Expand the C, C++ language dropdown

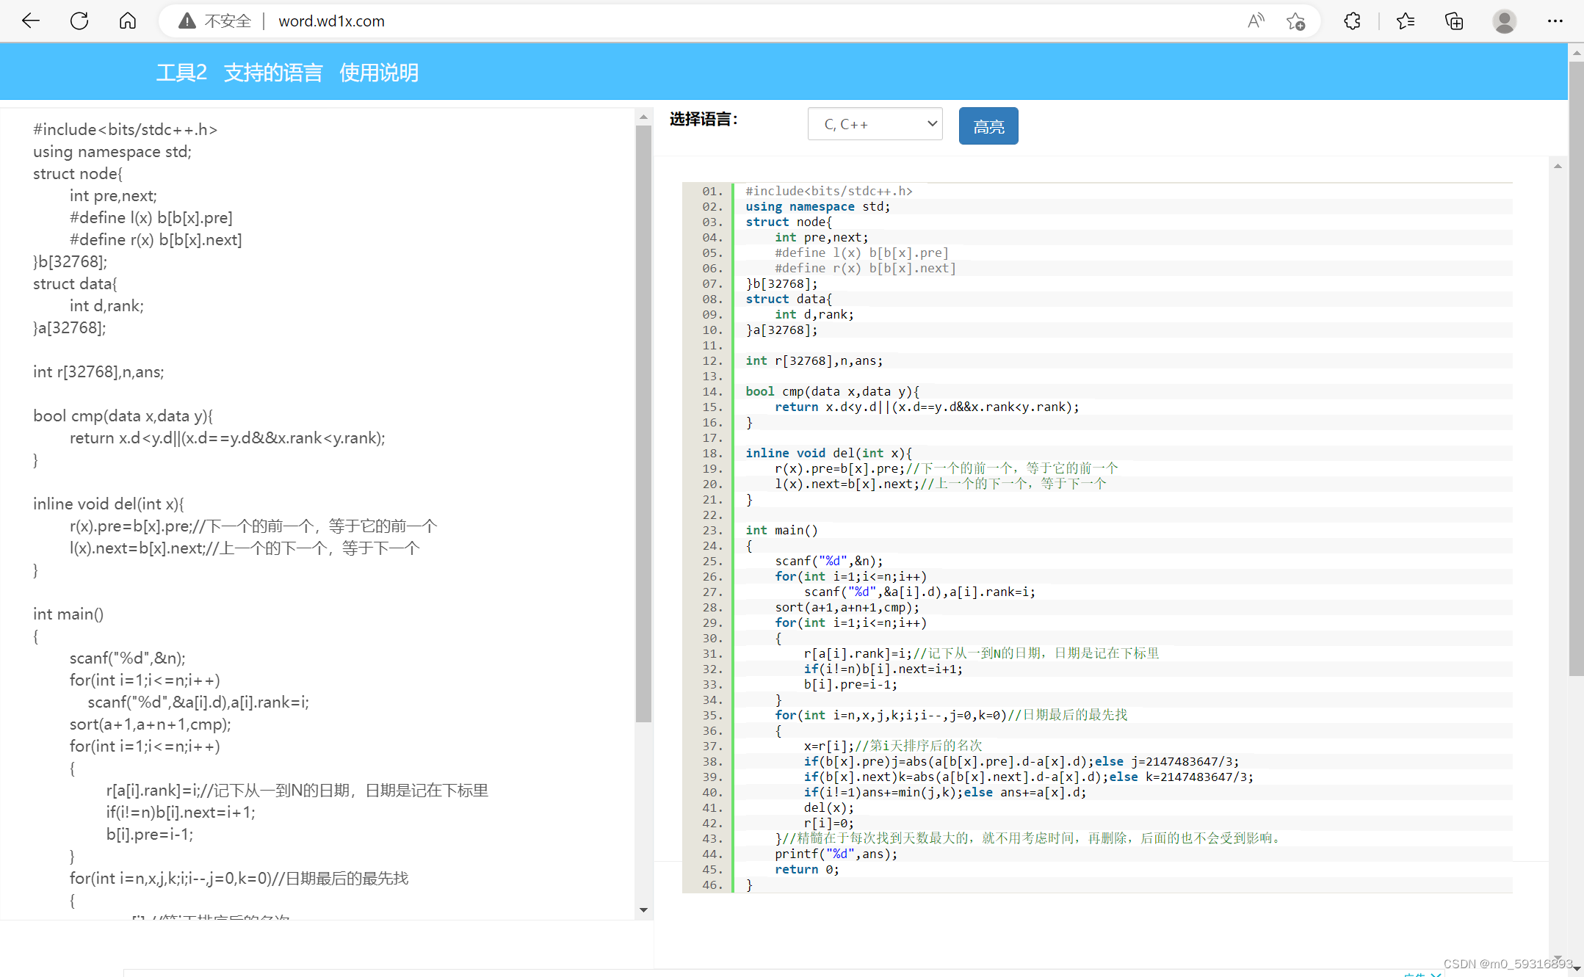pos(875,124)
